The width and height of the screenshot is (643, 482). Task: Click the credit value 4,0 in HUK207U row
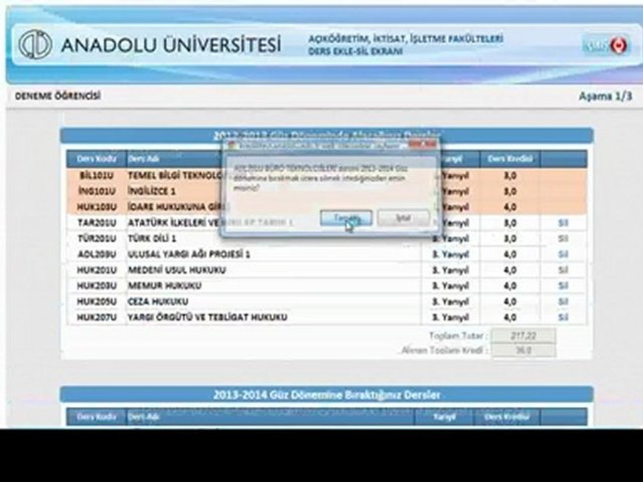coord(510,317)
